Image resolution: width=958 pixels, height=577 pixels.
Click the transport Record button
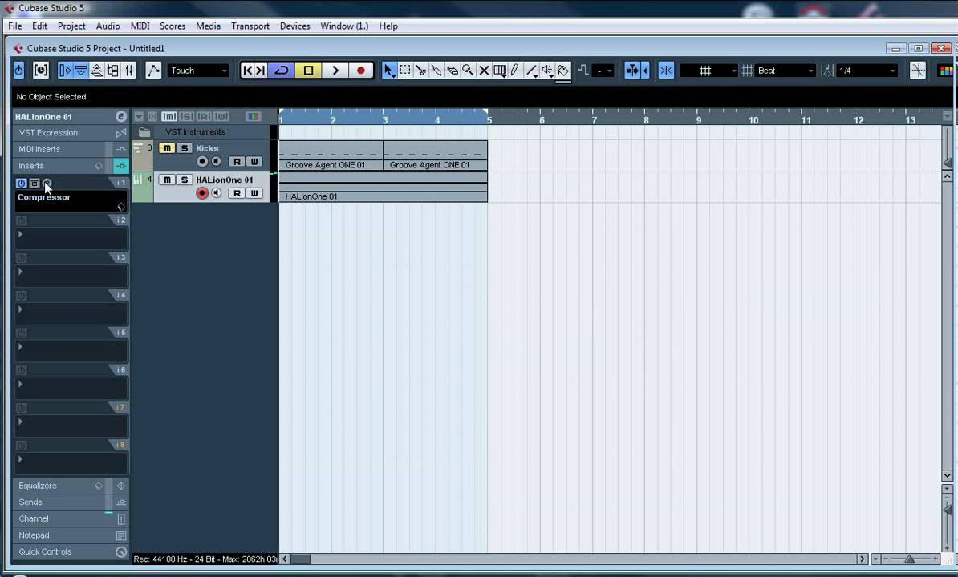tap(360, 71)
